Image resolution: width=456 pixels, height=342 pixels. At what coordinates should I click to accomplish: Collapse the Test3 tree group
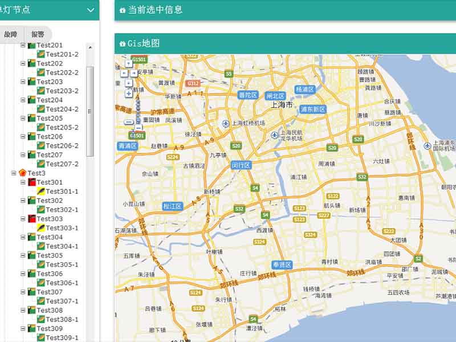(x=14, y=173)
